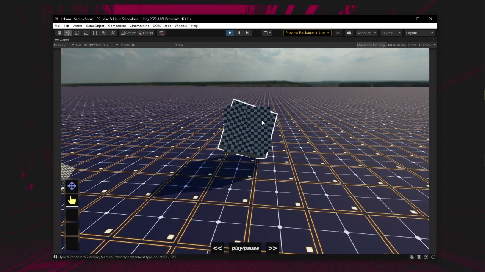Open the Full HD resolution dropdown

tap(96, 45)
